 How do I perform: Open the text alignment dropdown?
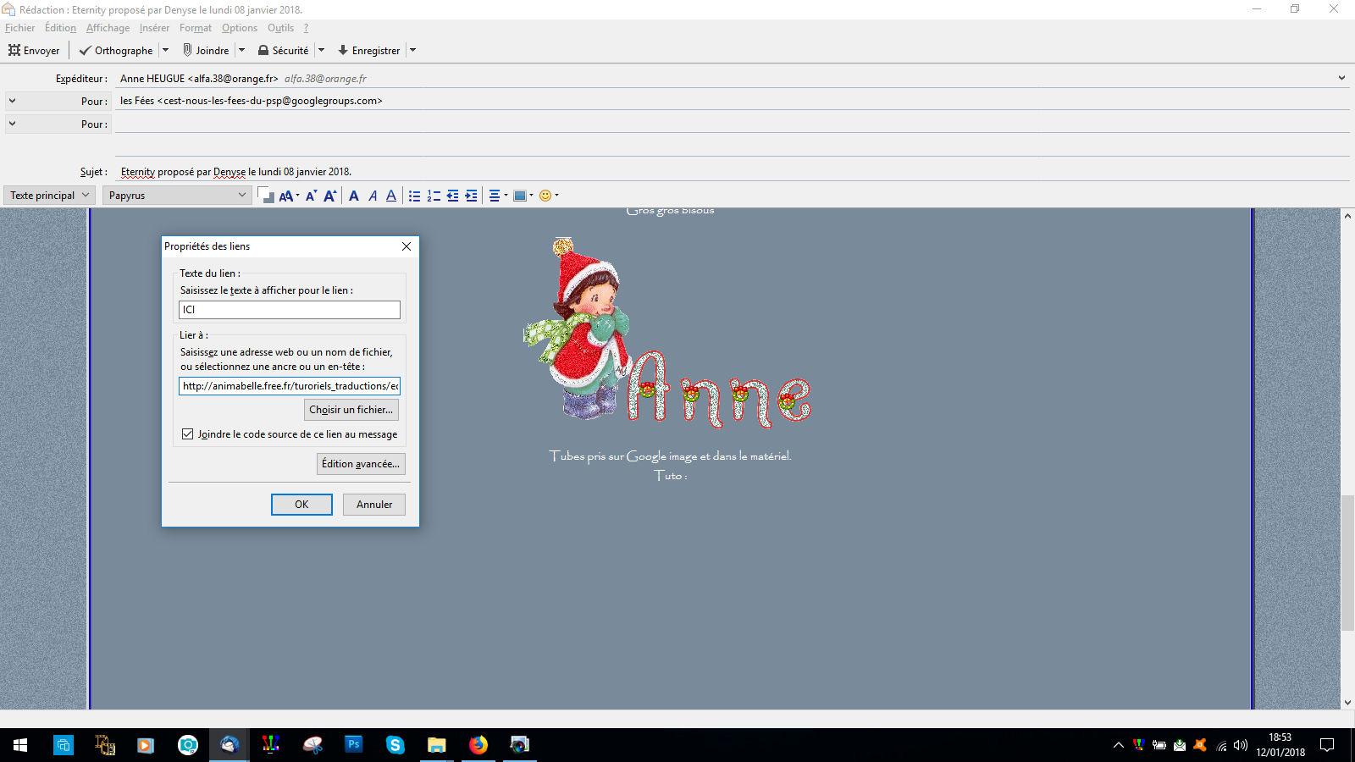pos(499,196)
